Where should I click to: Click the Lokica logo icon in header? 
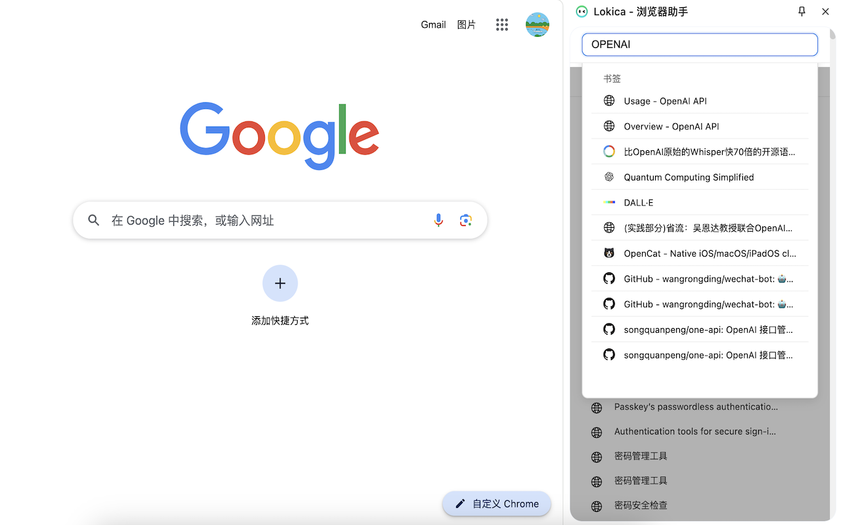581,11
